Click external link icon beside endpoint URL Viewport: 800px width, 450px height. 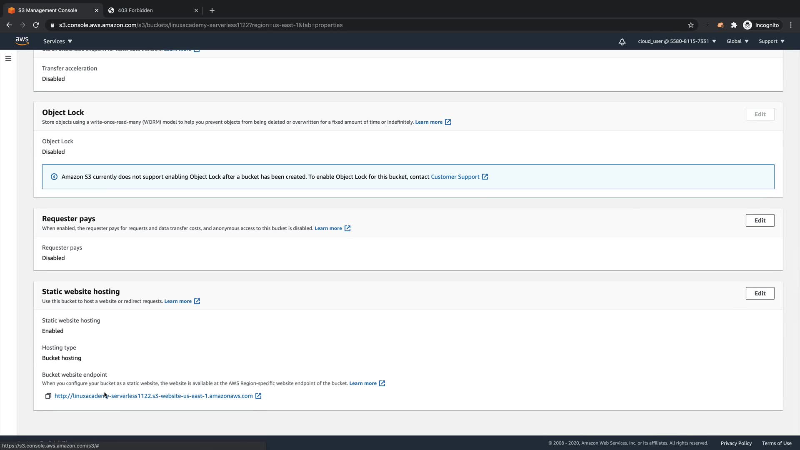coord(258,396)
